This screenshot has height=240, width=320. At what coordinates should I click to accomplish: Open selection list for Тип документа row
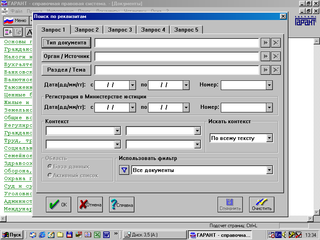pos(266,43)
